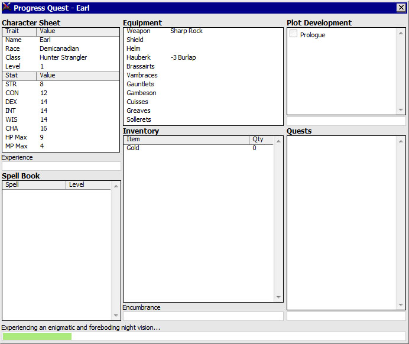409x344 pixels.
Task: Click the Plot Development scroll down arrow
Action: tap(401, 109)
